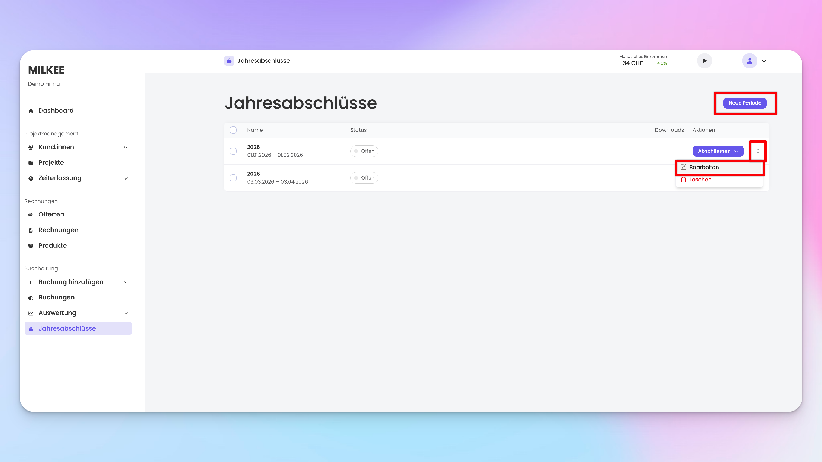Click the Offerten handshake icon
Viewport: 822px width, 462px height.
pos(31,215)
